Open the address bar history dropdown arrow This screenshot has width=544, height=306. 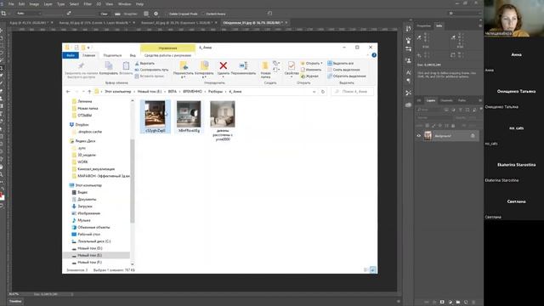[314, 92]
